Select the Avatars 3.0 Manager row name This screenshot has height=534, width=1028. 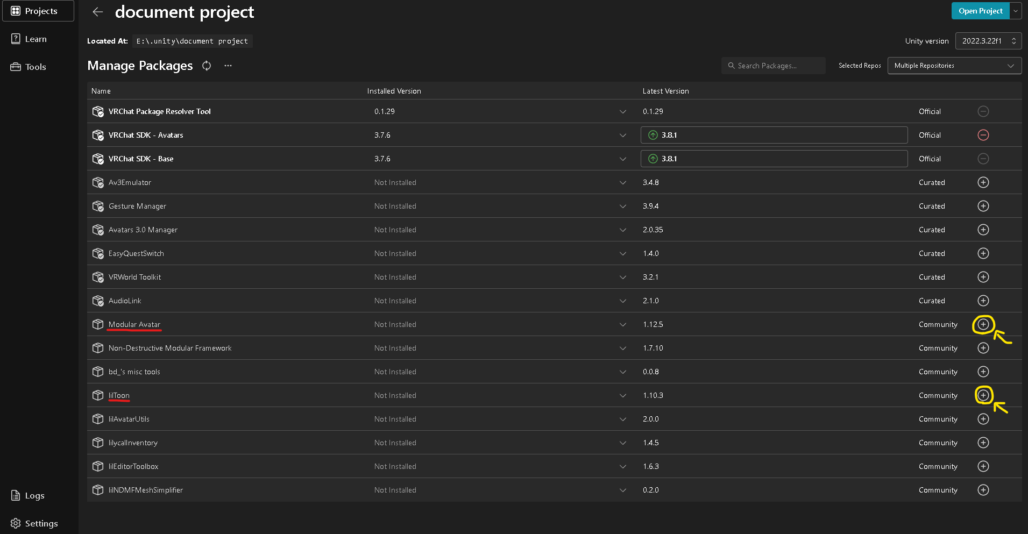click(143, 230)
